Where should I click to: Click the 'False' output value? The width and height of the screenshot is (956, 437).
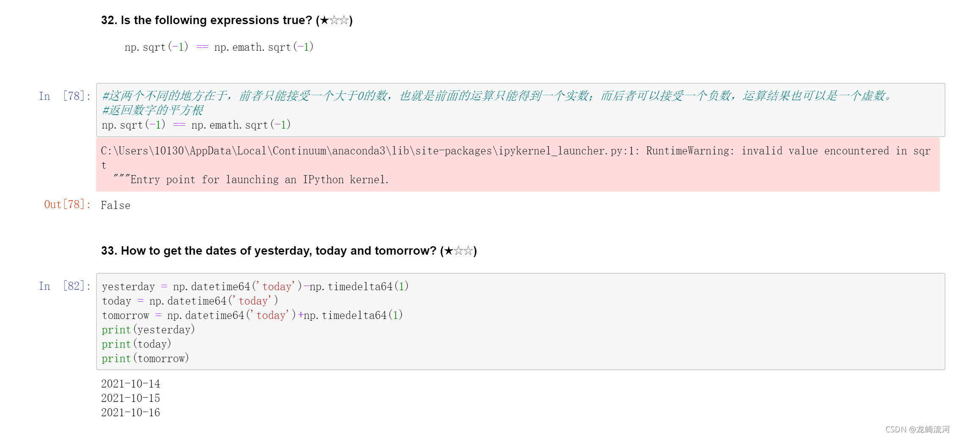coord(116,206)
